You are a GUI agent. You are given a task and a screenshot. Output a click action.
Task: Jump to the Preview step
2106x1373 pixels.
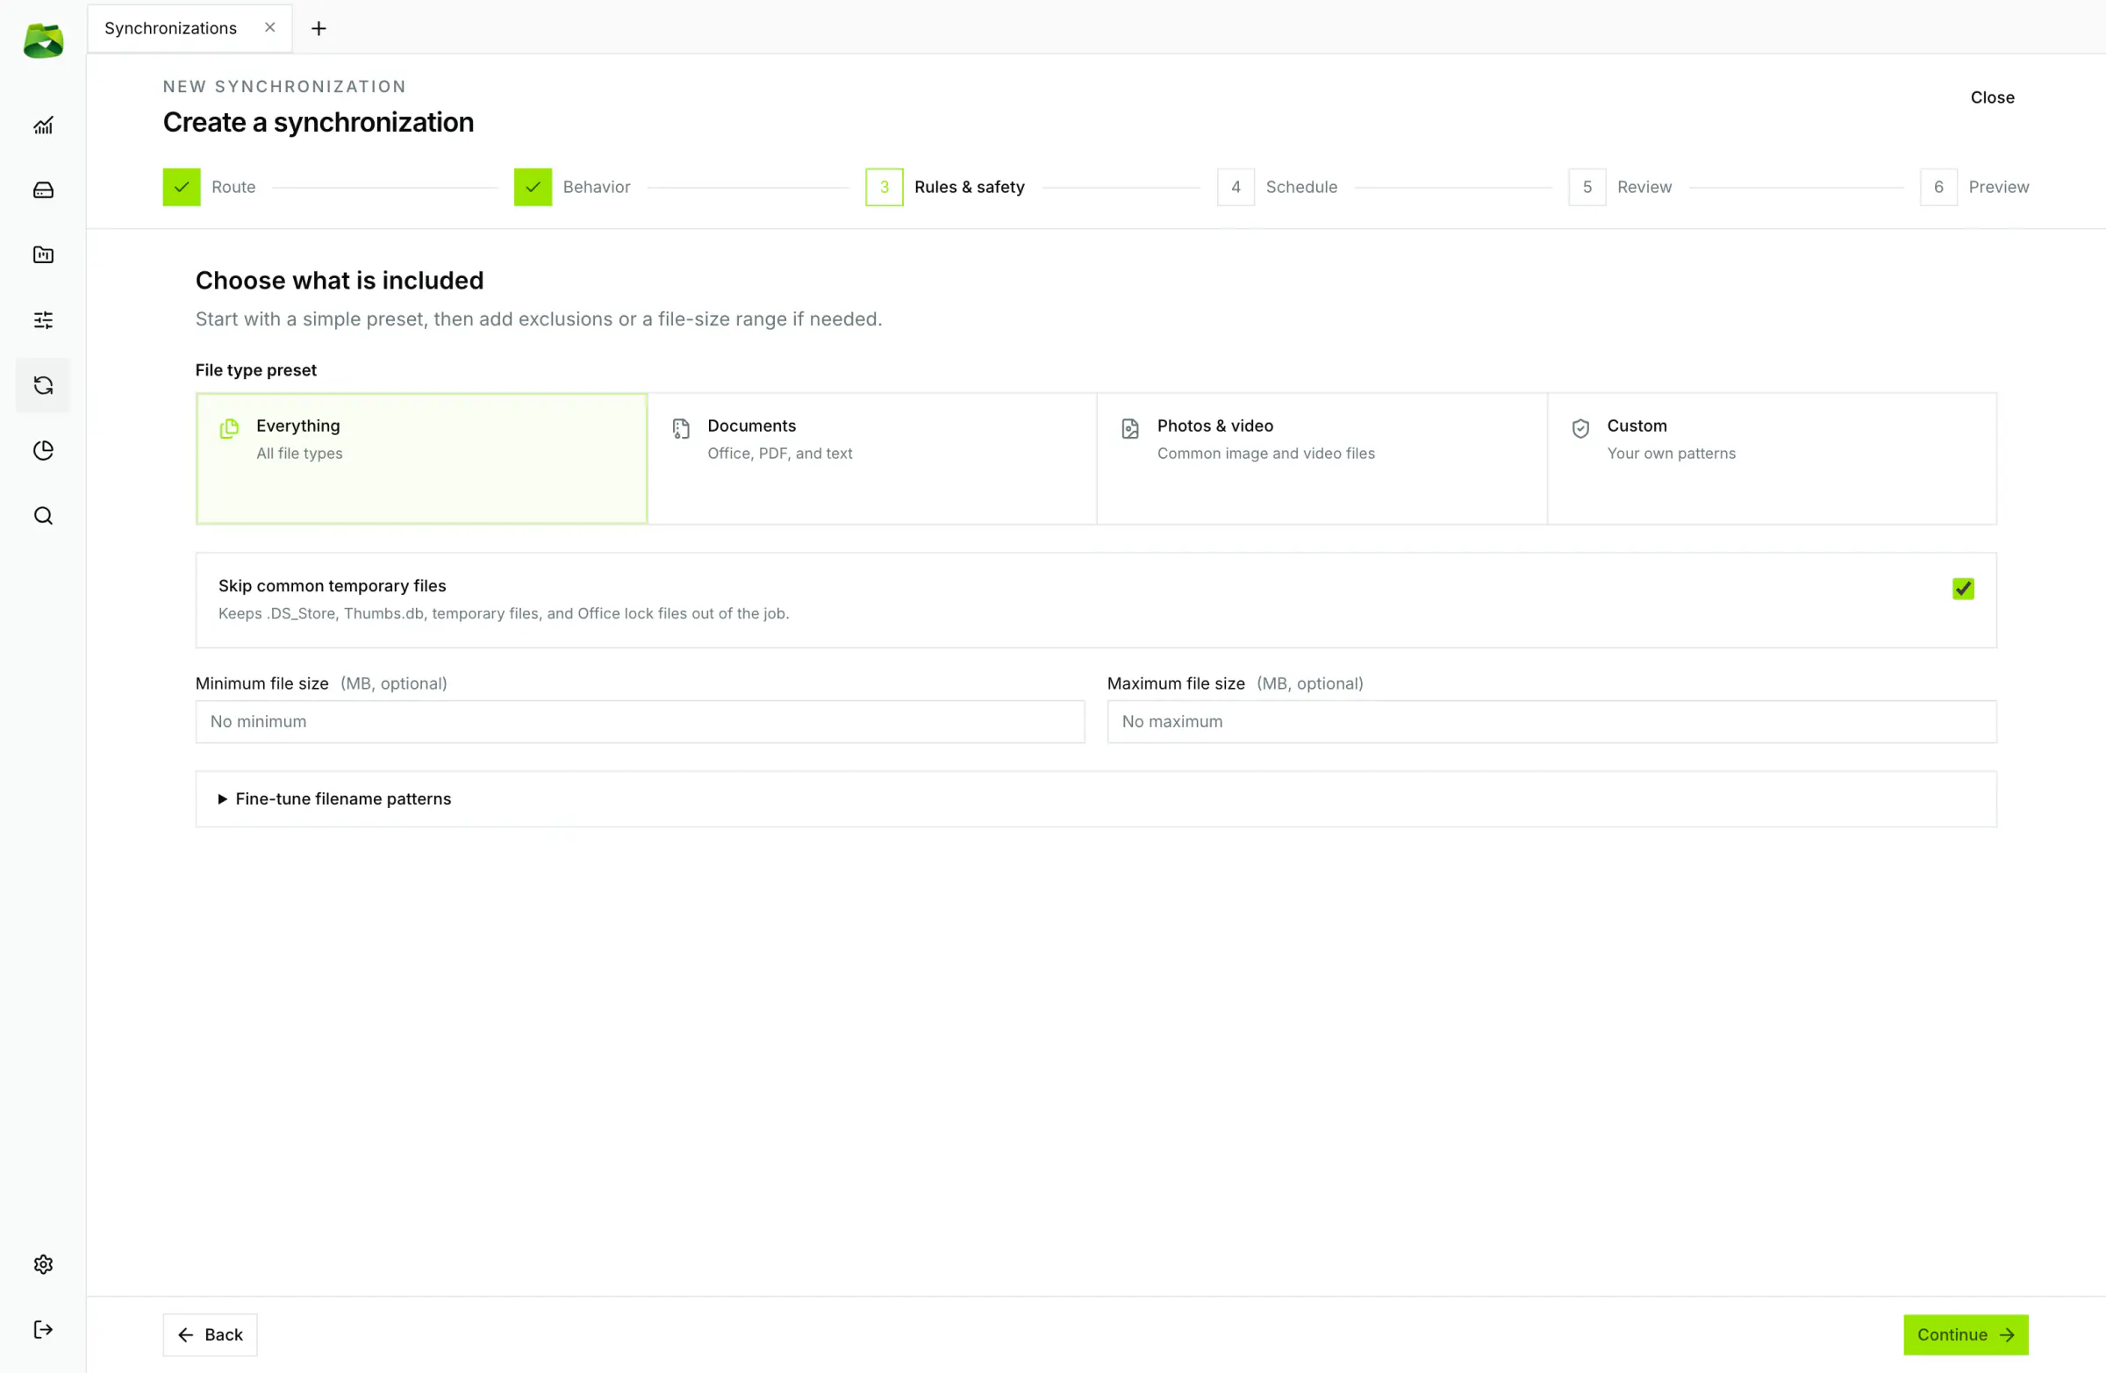(x=1974, y=187)
